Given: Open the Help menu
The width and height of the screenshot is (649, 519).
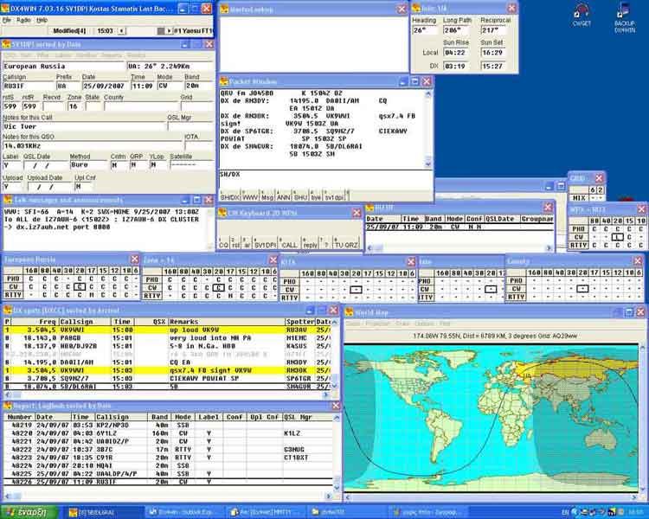Looking at the screenshot, I should [x=42, y=18].
